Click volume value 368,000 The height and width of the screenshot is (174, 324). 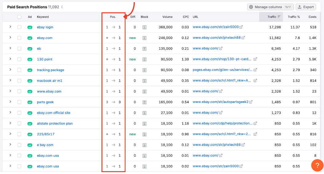(x=165, y=27)
